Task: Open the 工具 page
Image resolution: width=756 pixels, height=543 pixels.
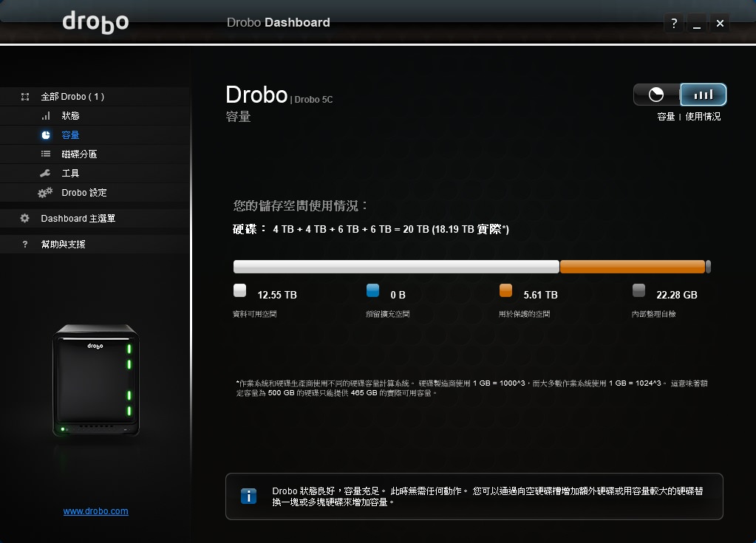Action: coord(95,174)
